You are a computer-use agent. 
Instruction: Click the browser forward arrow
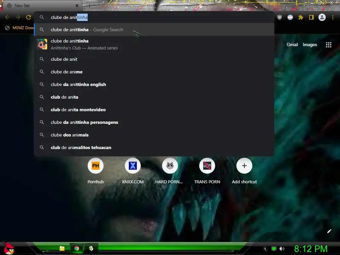point(18,17)
